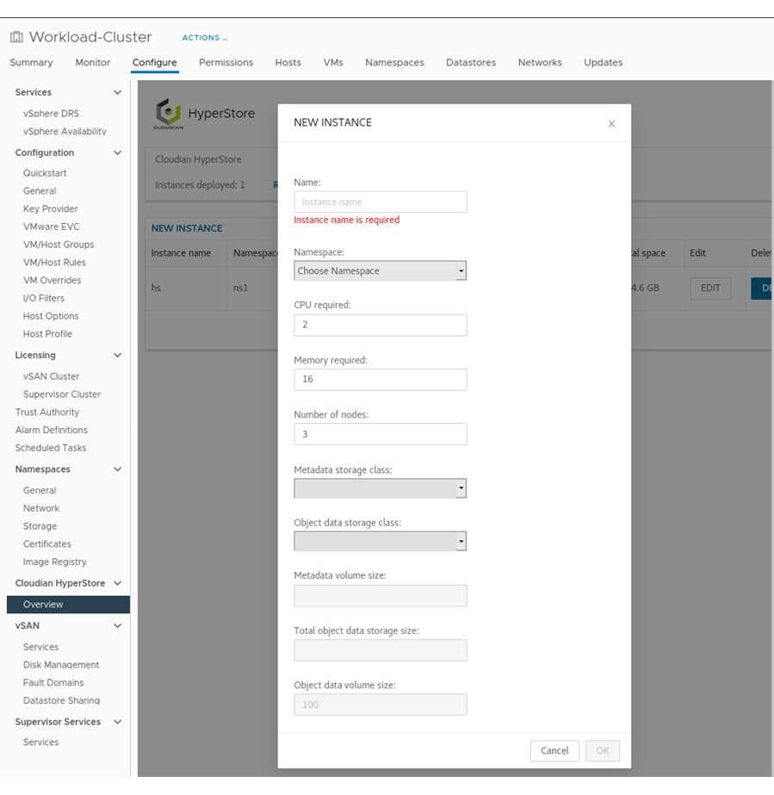Viewport: 774px width, 795px height.
Task: Open Host Options in sidebar
Action: click(51, 316)
